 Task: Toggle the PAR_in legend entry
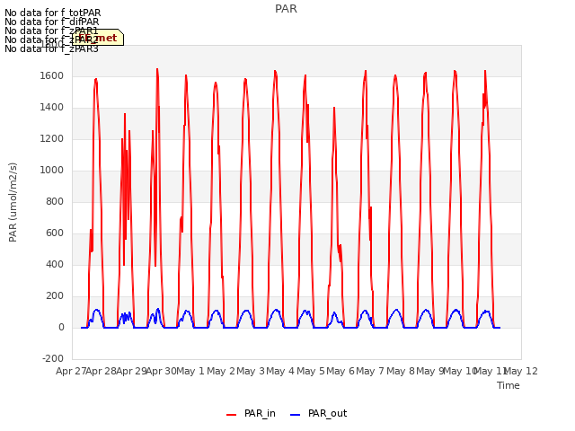click(x=252, y=413)
